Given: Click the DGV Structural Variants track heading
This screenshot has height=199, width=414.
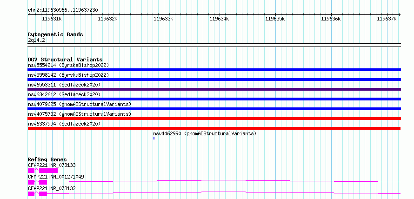Looking at the screenshot, I should [65, 60].
